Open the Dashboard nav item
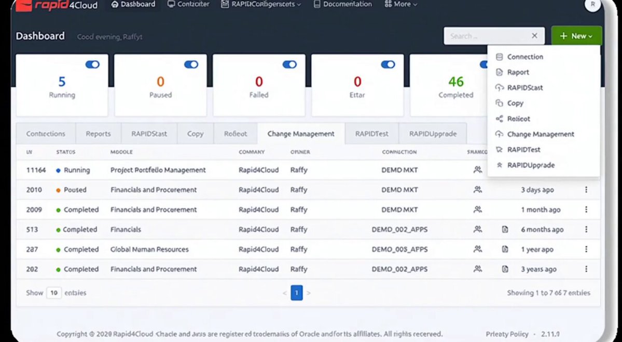This screenshot has width=622, height=342. (133, 4)
